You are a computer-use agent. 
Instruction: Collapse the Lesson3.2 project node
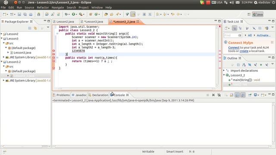pos(2,62)
